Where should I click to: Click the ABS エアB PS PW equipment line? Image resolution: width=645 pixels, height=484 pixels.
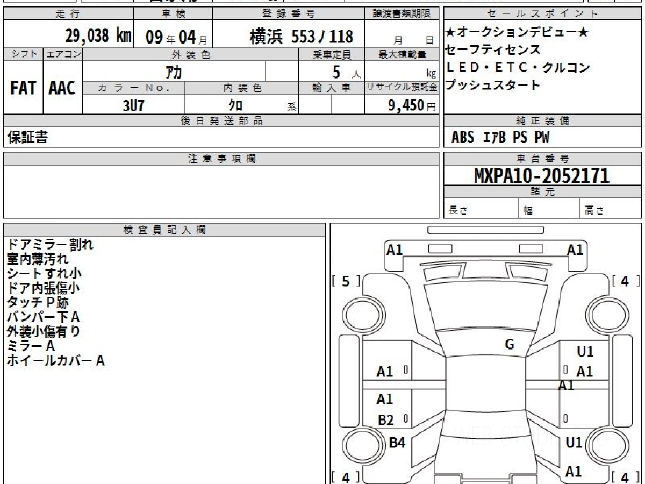(500, 138)
